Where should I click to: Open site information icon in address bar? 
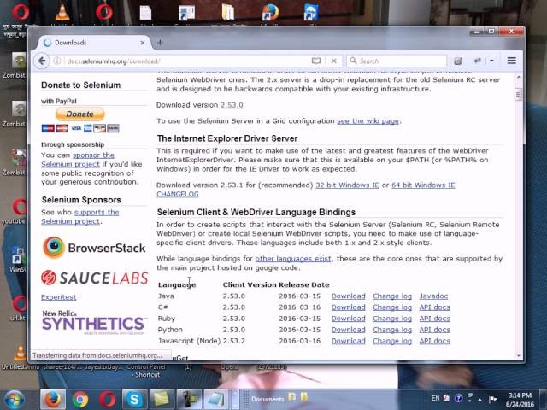(57, 61)
